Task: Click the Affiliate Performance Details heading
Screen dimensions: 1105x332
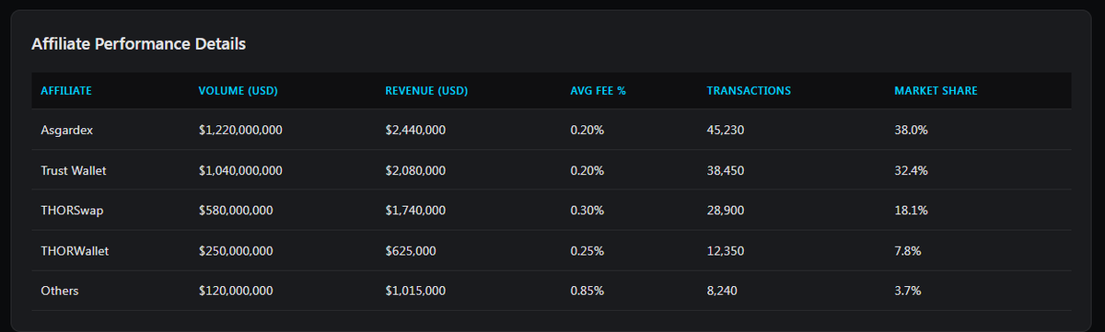Action: click(138, 43)
